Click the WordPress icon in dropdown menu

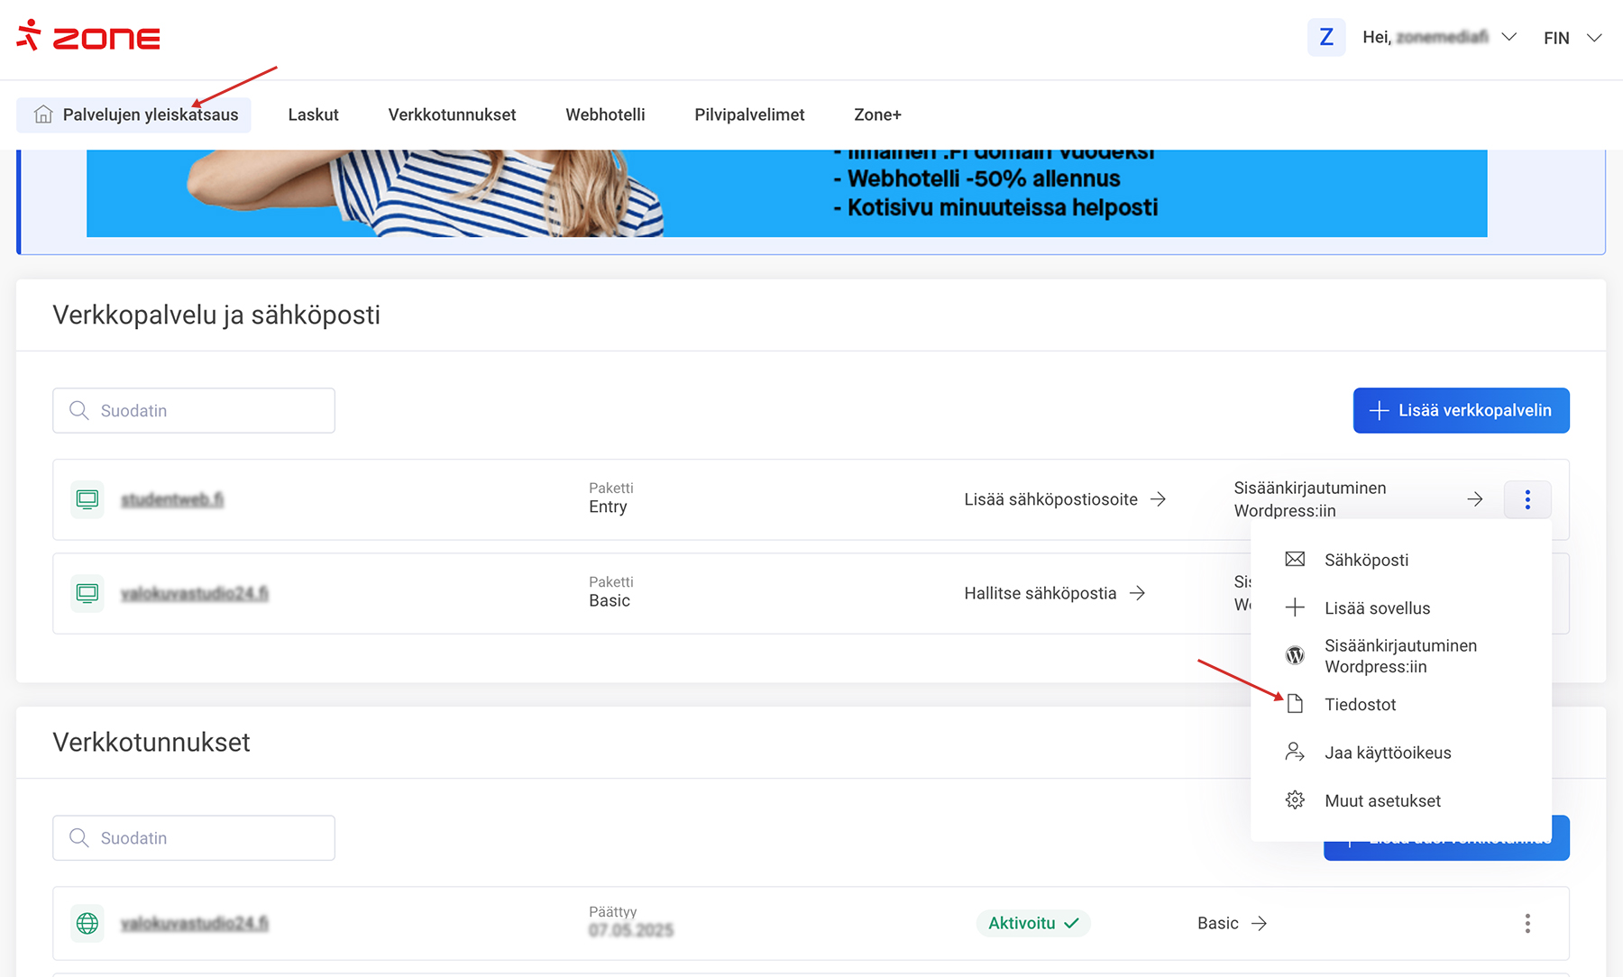[x=1295, y=655]
